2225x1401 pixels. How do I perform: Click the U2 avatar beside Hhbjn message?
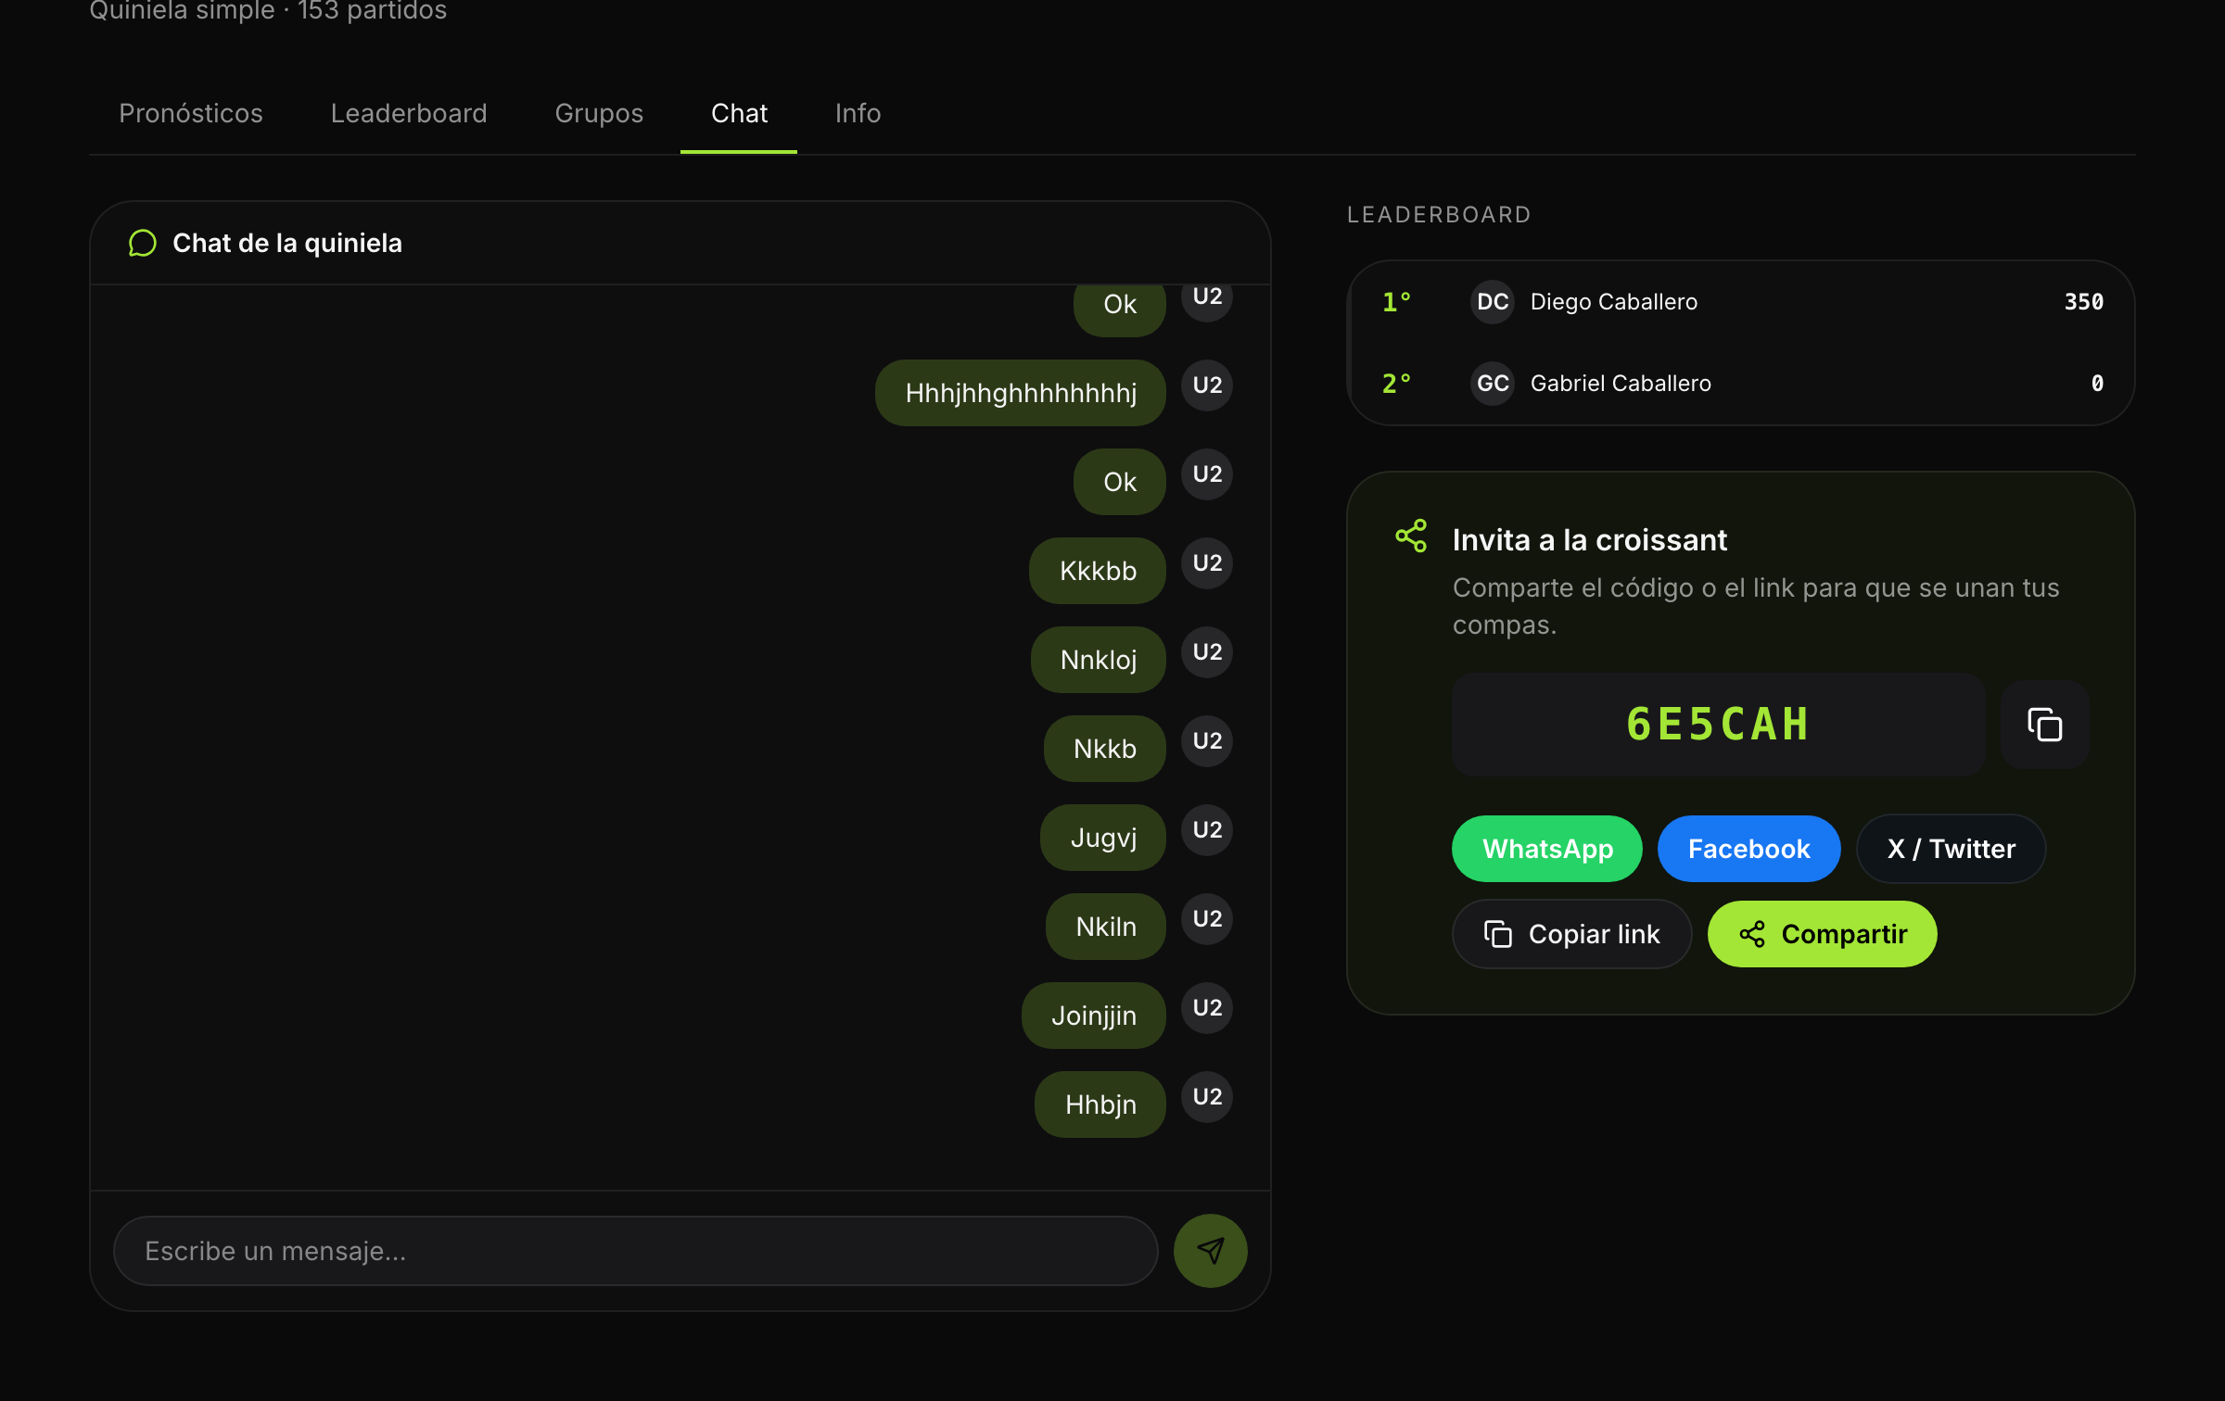1207,1097
